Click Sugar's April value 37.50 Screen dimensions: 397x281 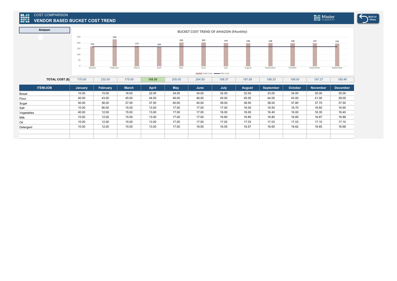153,103
